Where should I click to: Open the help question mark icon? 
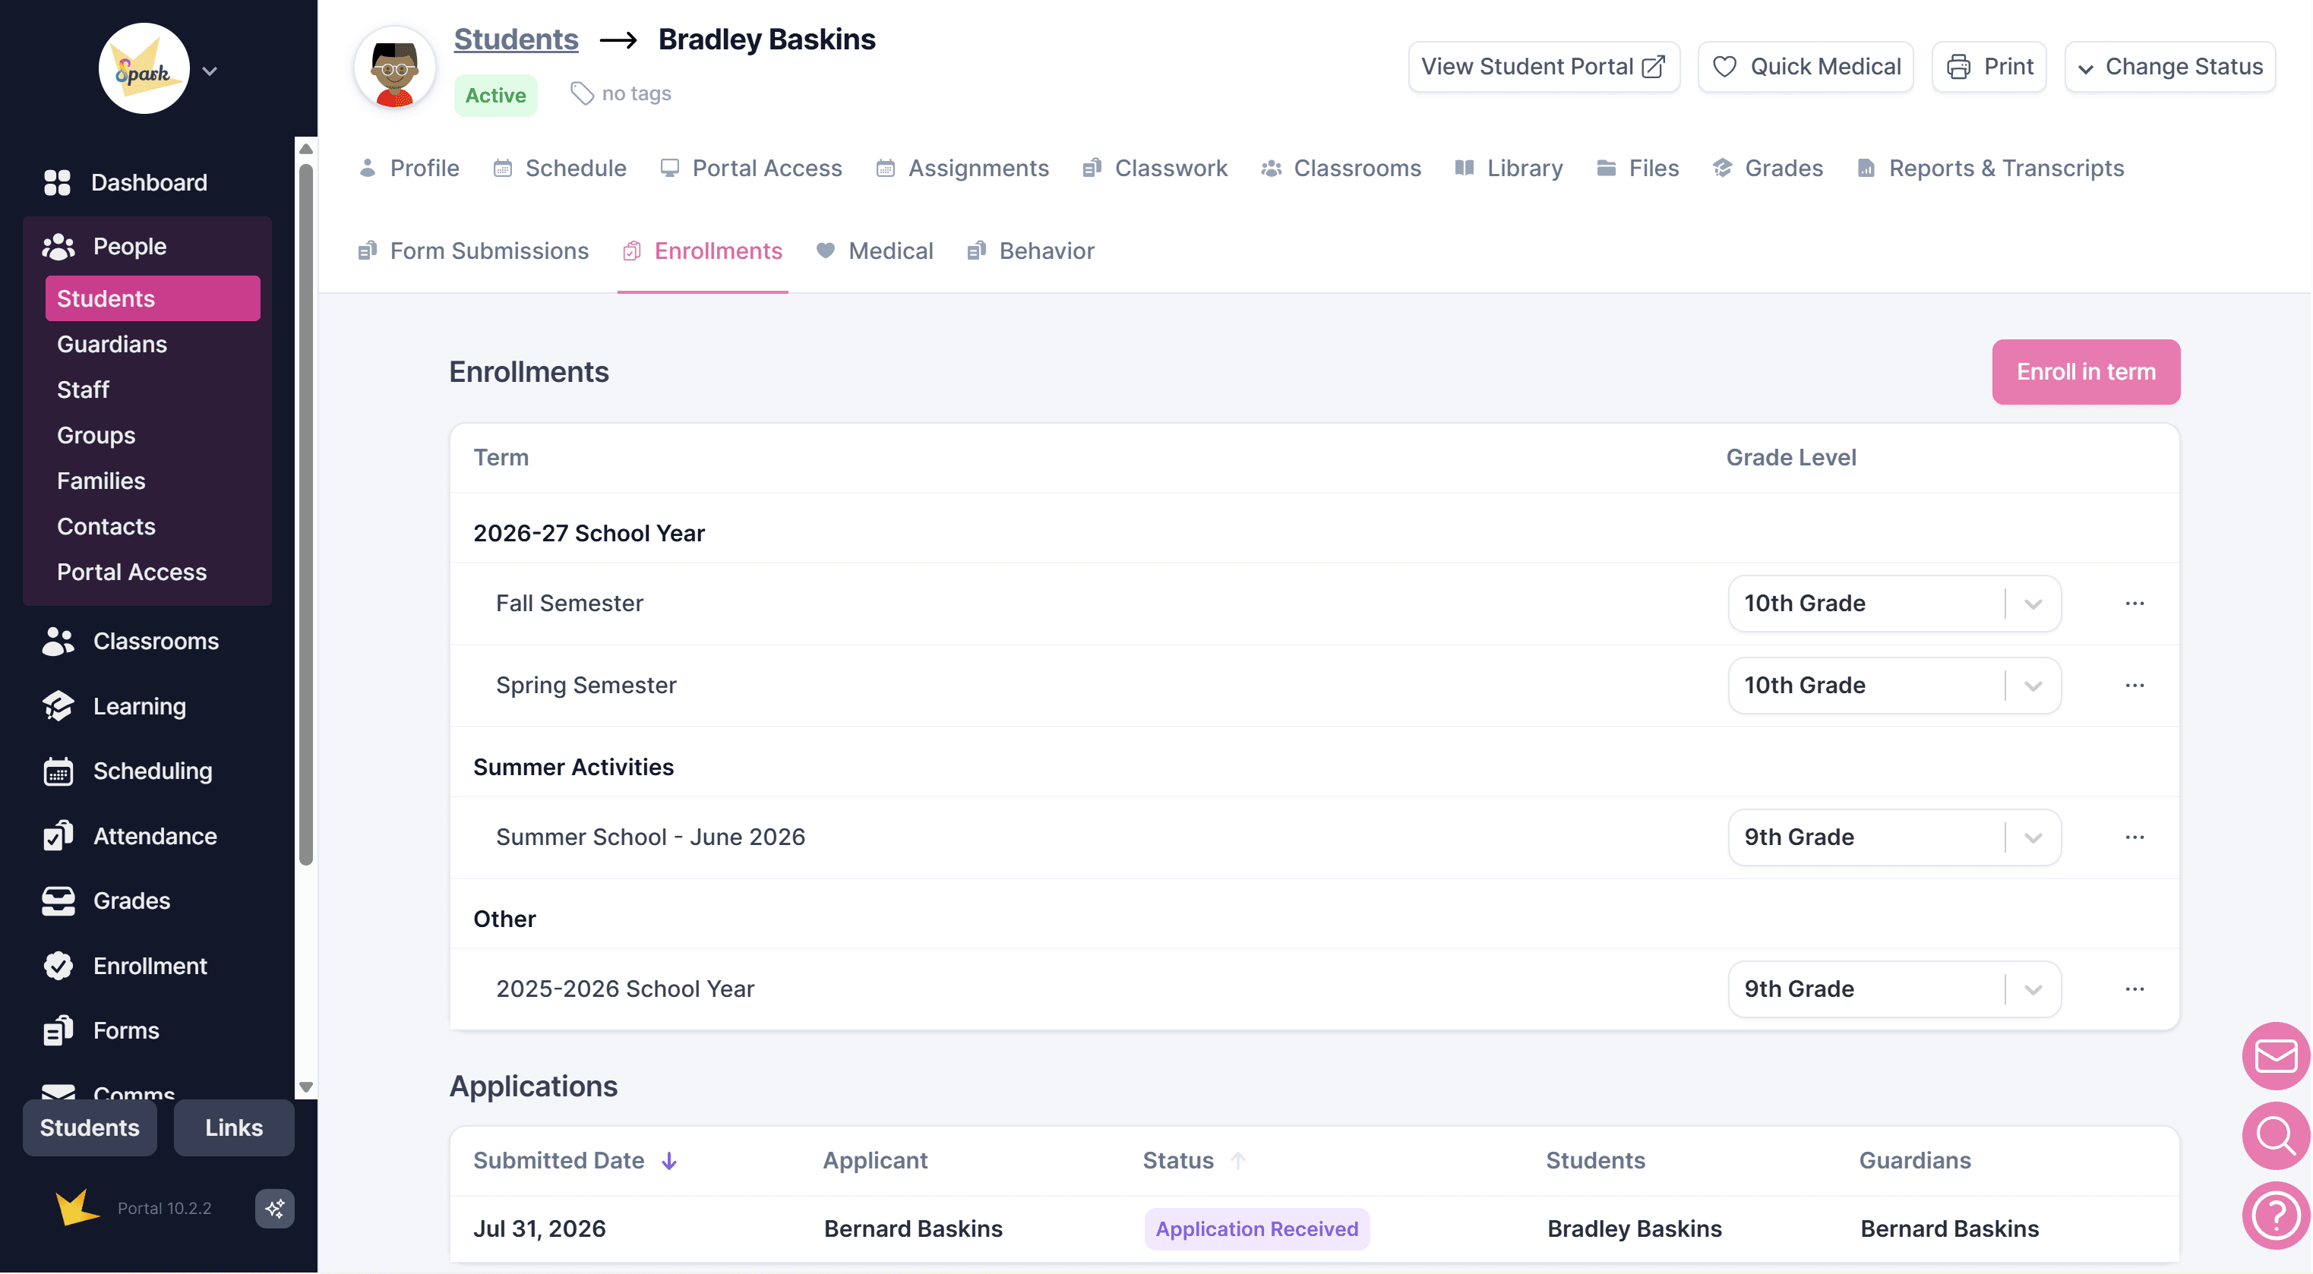pos(2275,1216)
